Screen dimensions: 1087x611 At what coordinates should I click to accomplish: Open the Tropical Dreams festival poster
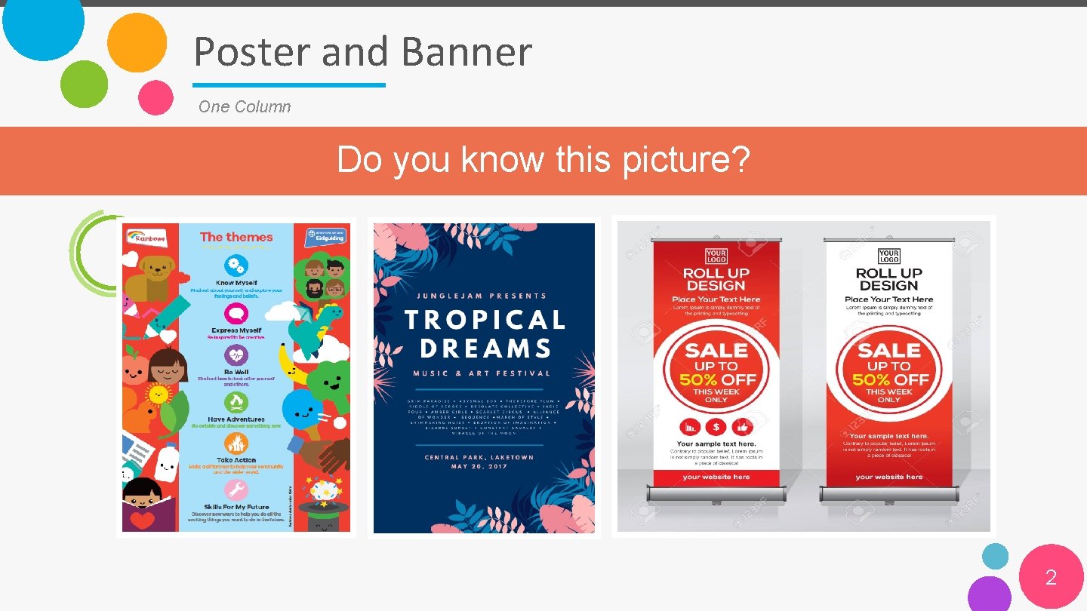(x=483, y=377)
